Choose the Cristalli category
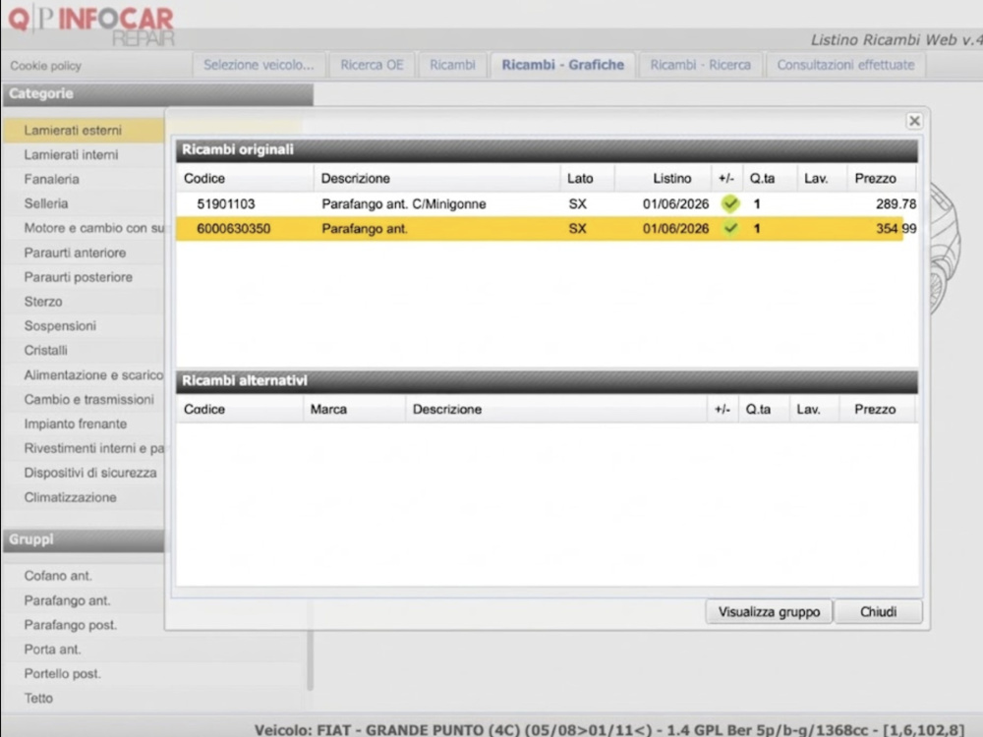The height and width of the screenshot is (737, 983). [84, 351]
